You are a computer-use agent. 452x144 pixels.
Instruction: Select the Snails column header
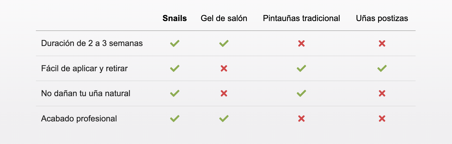(x=175, y=18)
